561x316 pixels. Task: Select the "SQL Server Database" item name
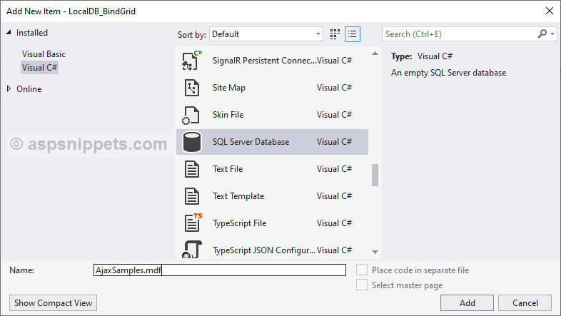(x=251, y=142)
